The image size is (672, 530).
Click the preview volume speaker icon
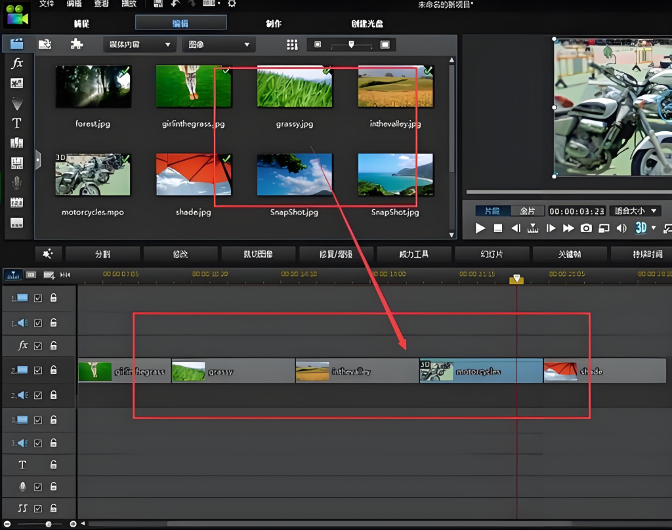tap(621, 228)
